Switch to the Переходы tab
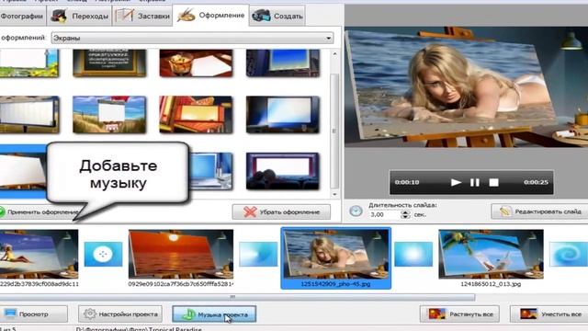Viewport: 588px width, 331px height. (x=79, y=17)
